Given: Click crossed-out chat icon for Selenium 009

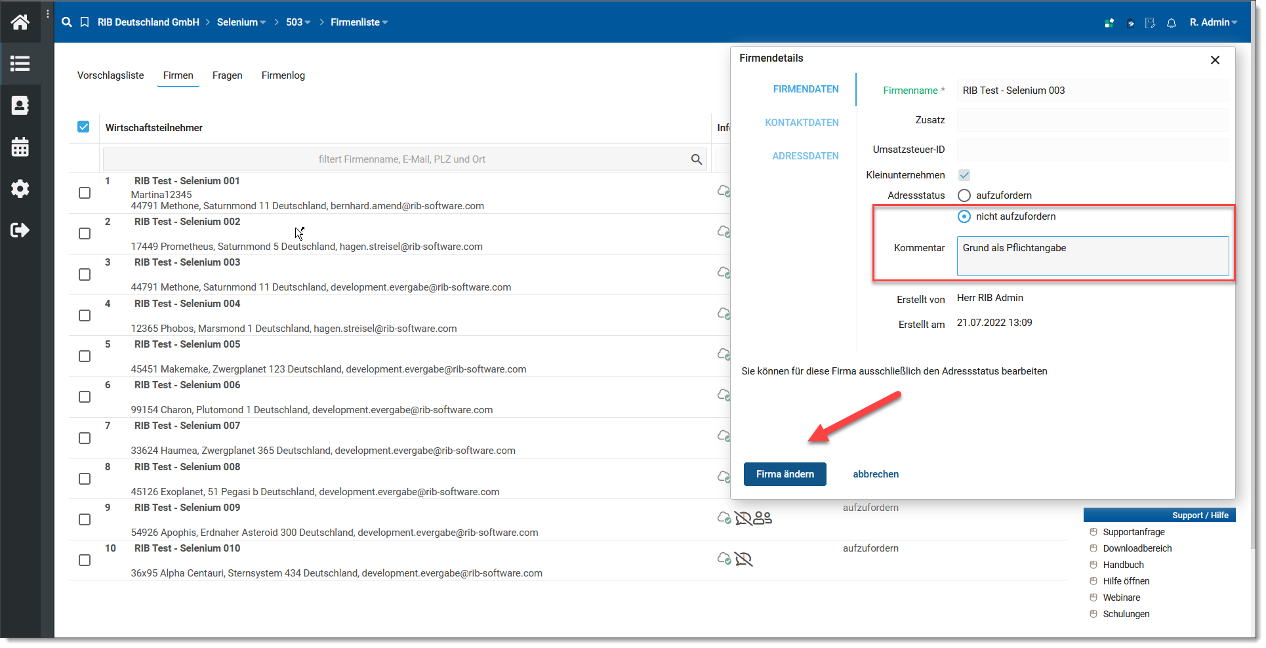Looking at the screenshot, I should point(743,518).
